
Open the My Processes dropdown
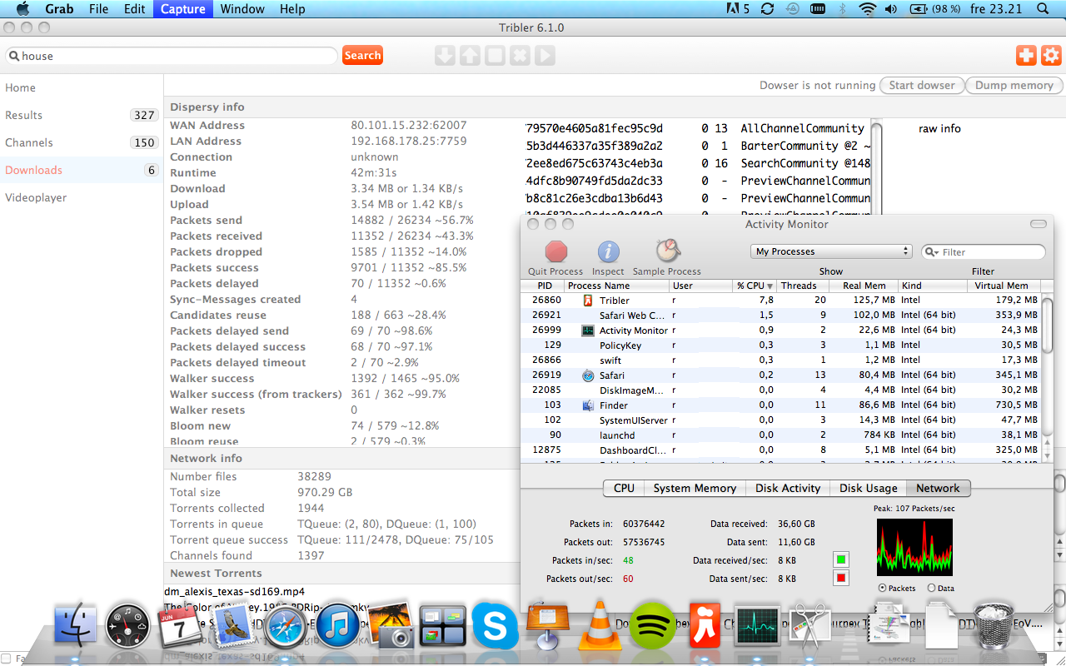(x=831, y=251)
